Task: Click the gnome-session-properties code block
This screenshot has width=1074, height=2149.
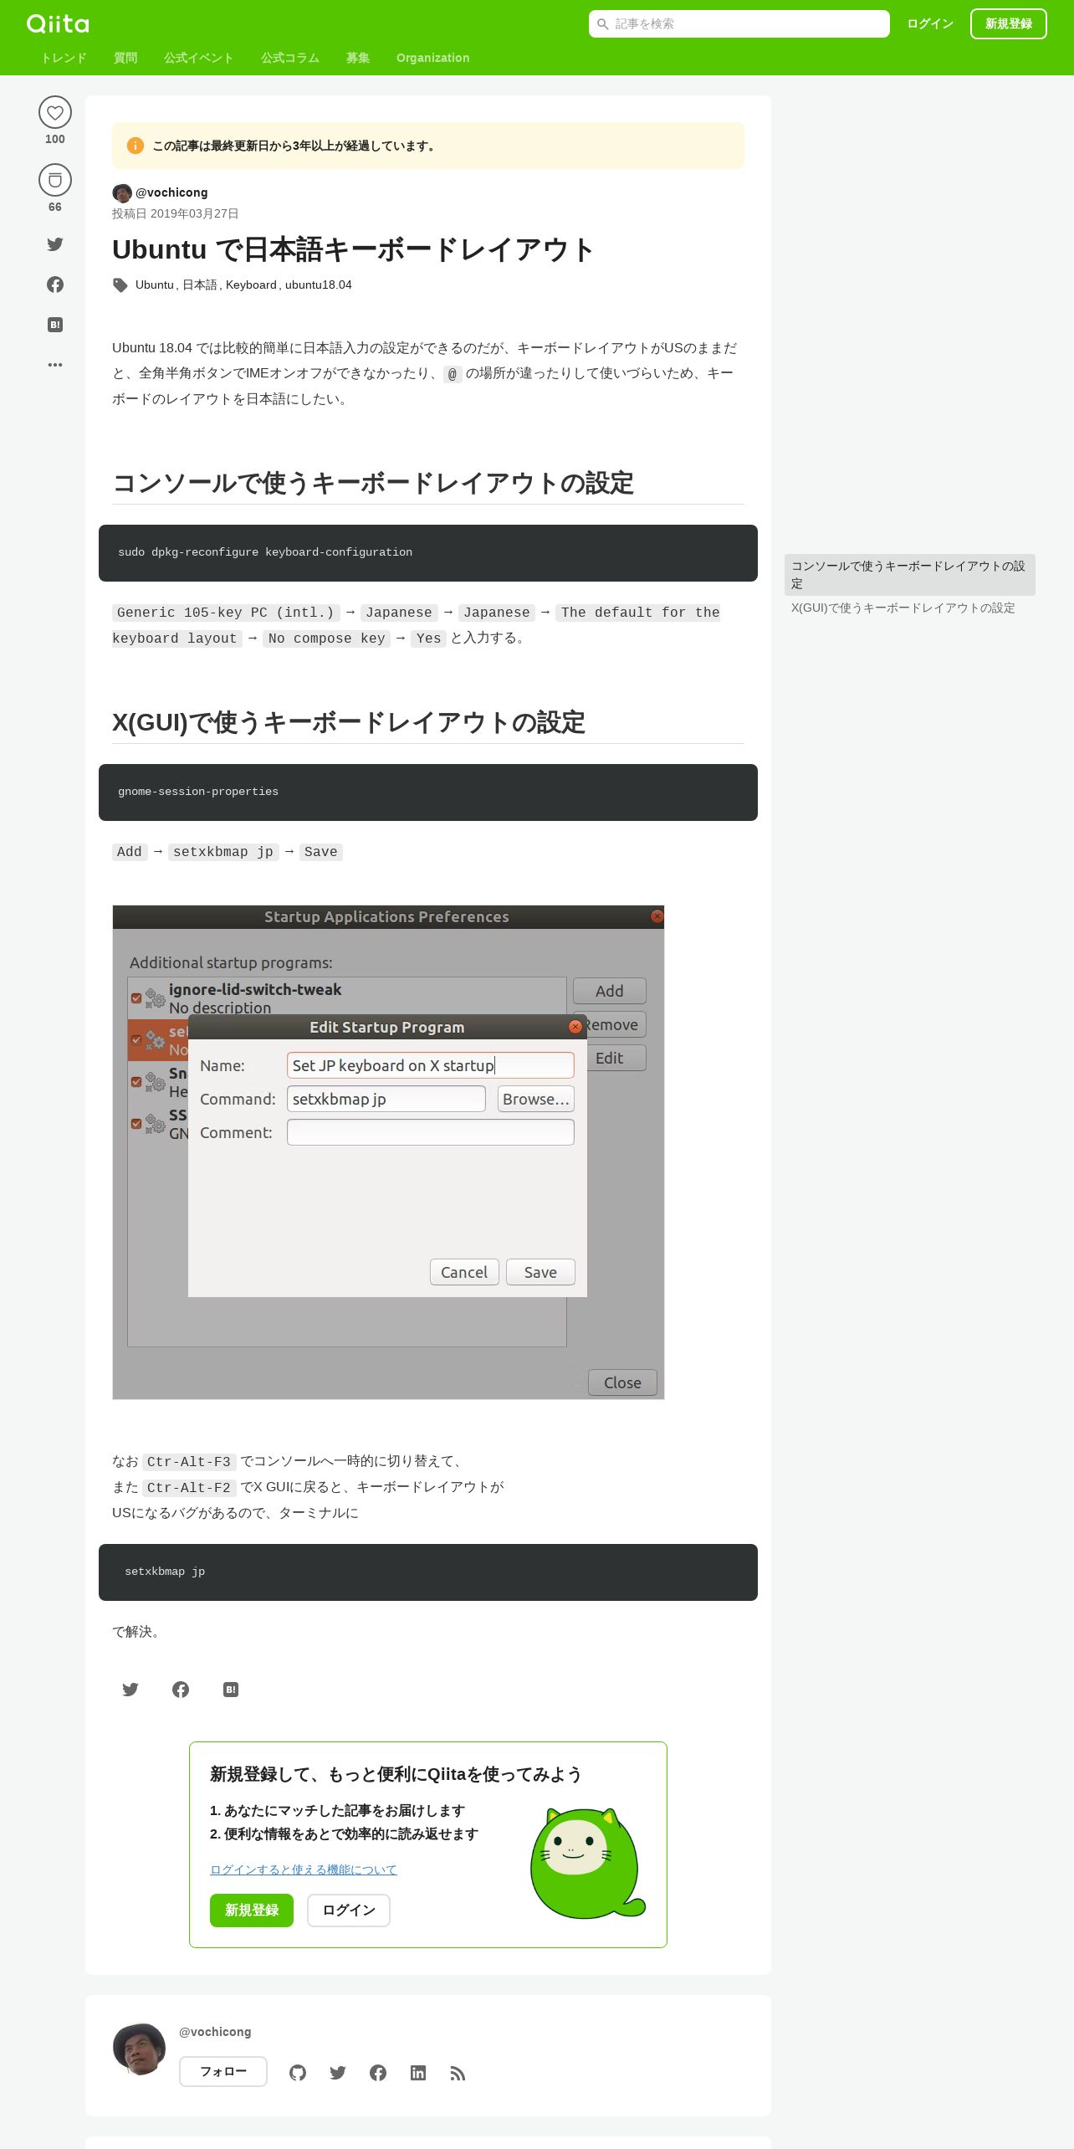Action: [x=428, y=792]
